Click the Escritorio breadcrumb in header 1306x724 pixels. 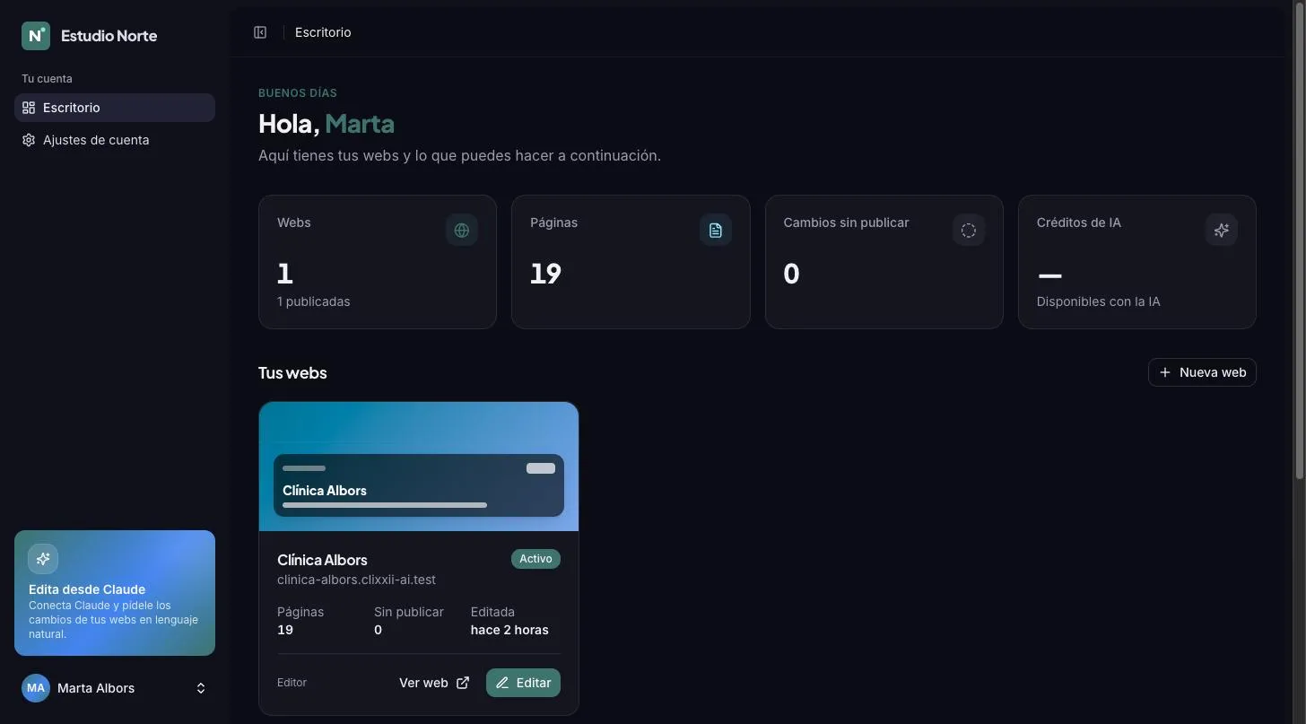pos(323,32)
